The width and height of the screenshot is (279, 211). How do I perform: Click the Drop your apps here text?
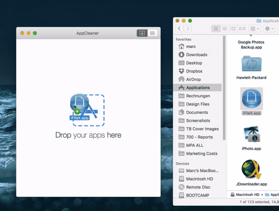pyautogui.click(x=88, y=135)
